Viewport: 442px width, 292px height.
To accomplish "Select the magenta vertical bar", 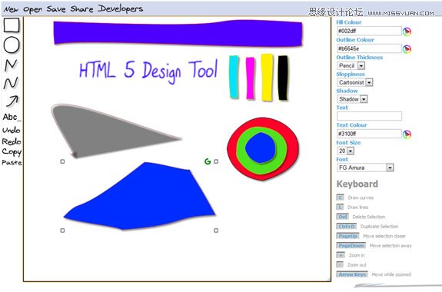I will click(250, 78).
